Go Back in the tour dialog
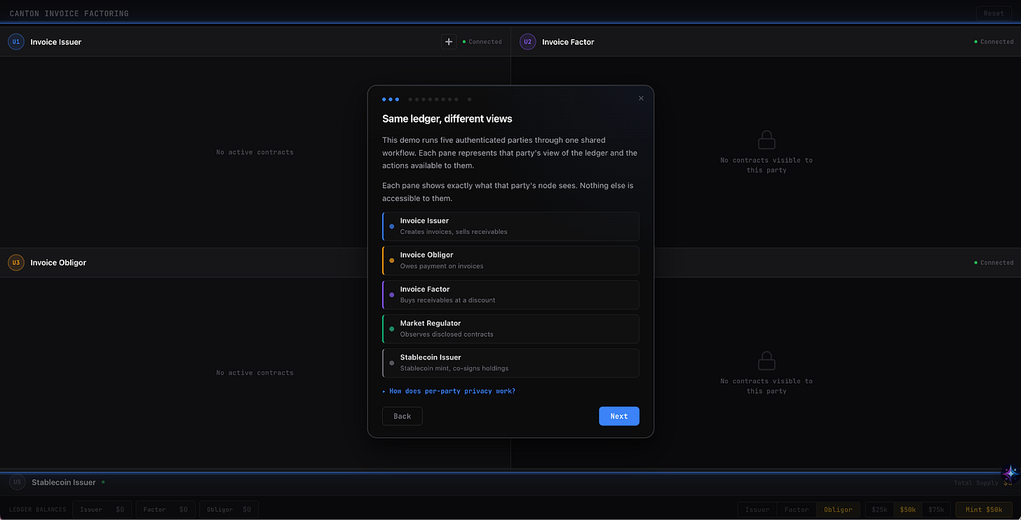Screen dimensions: 1021x520 (403, 416)
